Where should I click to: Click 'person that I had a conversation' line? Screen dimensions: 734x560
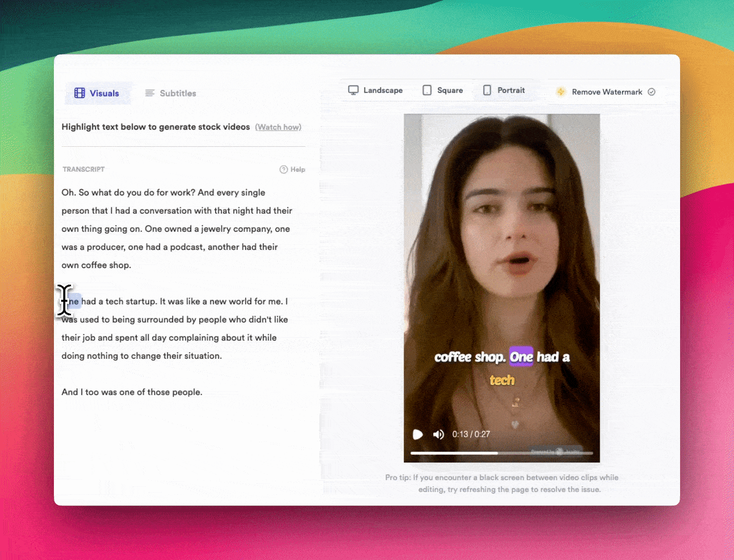177,211
